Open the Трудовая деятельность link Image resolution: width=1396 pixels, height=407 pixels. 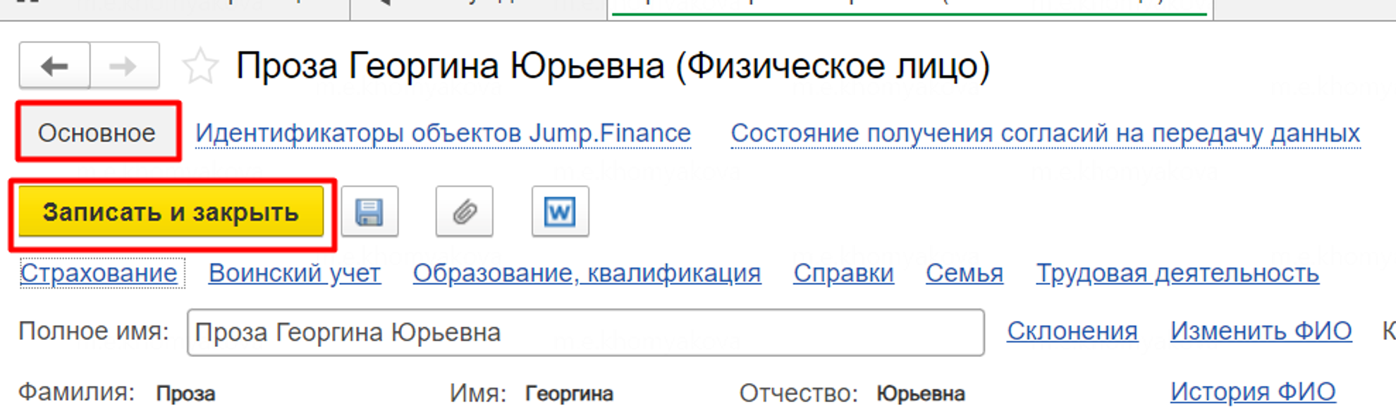1177,273
